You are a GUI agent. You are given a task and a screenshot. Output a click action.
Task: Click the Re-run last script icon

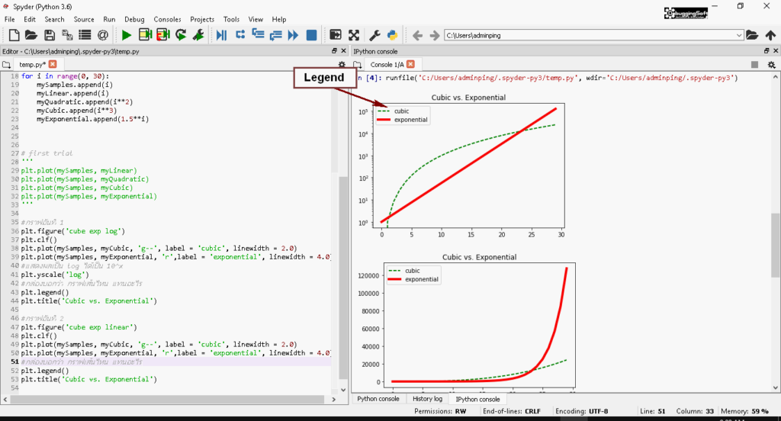181,35
